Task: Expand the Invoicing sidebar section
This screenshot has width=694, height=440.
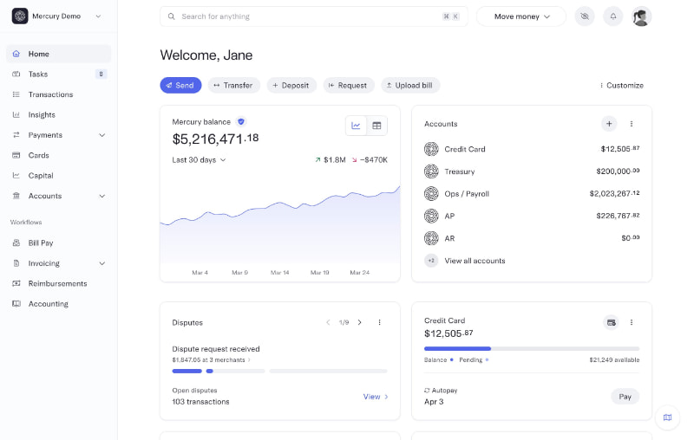Action: (101, 263)
